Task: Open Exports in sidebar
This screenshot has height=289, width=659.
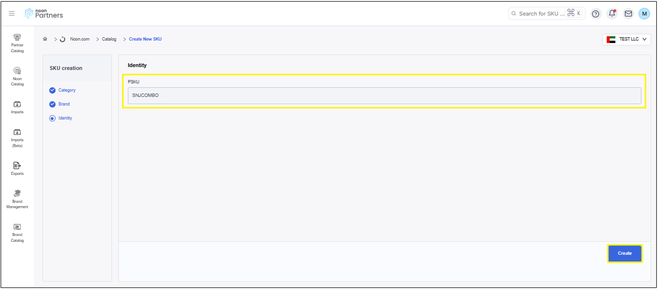Action: [17, 168]
